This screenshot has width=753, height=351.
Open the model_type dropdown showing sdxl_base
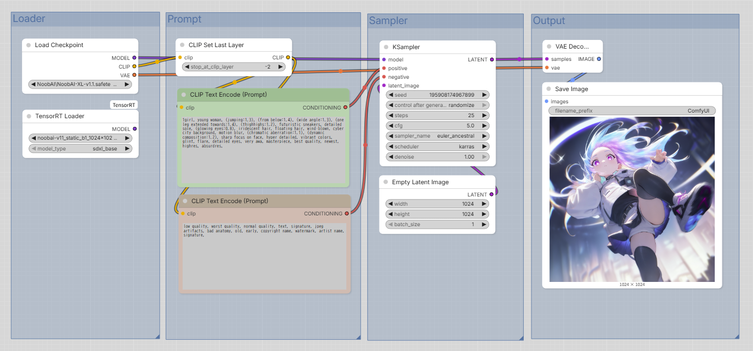click(81, 148)
